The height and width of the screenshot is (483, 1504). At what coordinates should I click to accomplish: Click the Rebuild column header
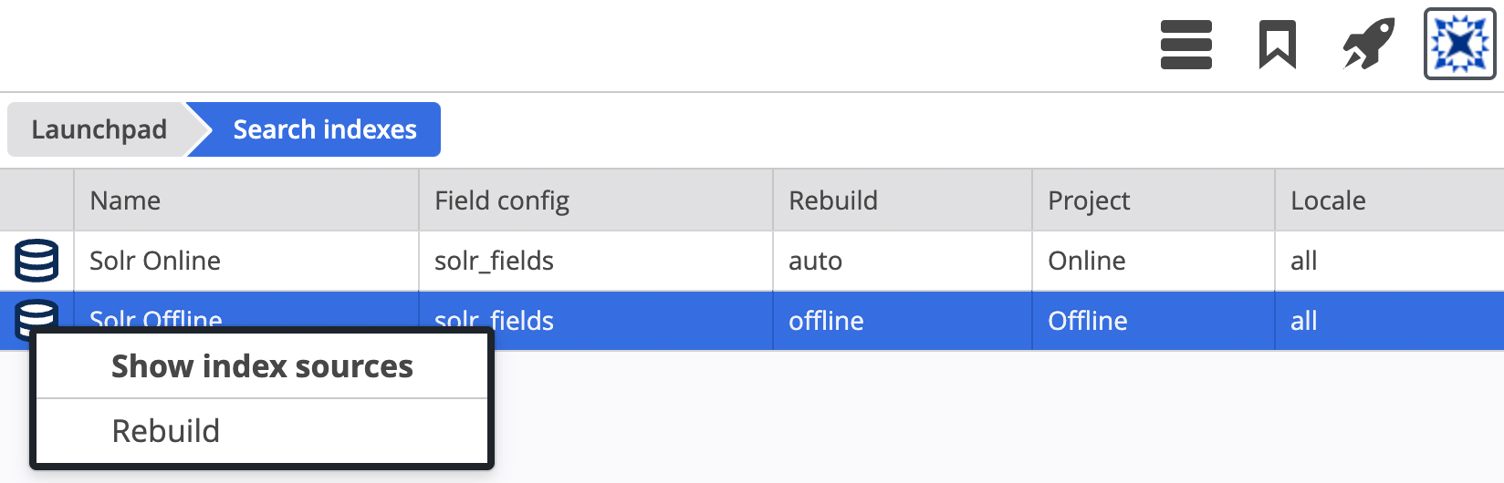833,200
